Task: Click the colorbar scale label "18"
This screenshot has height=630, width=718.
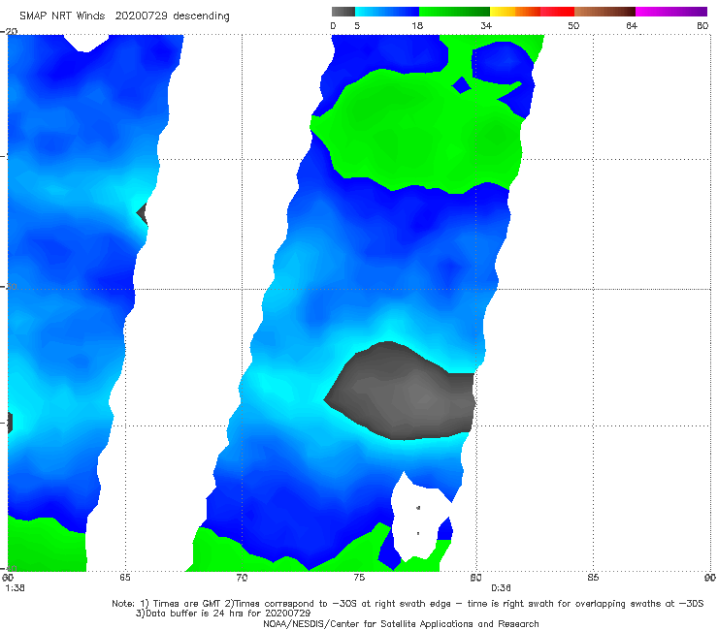Action: coord(417,26)
